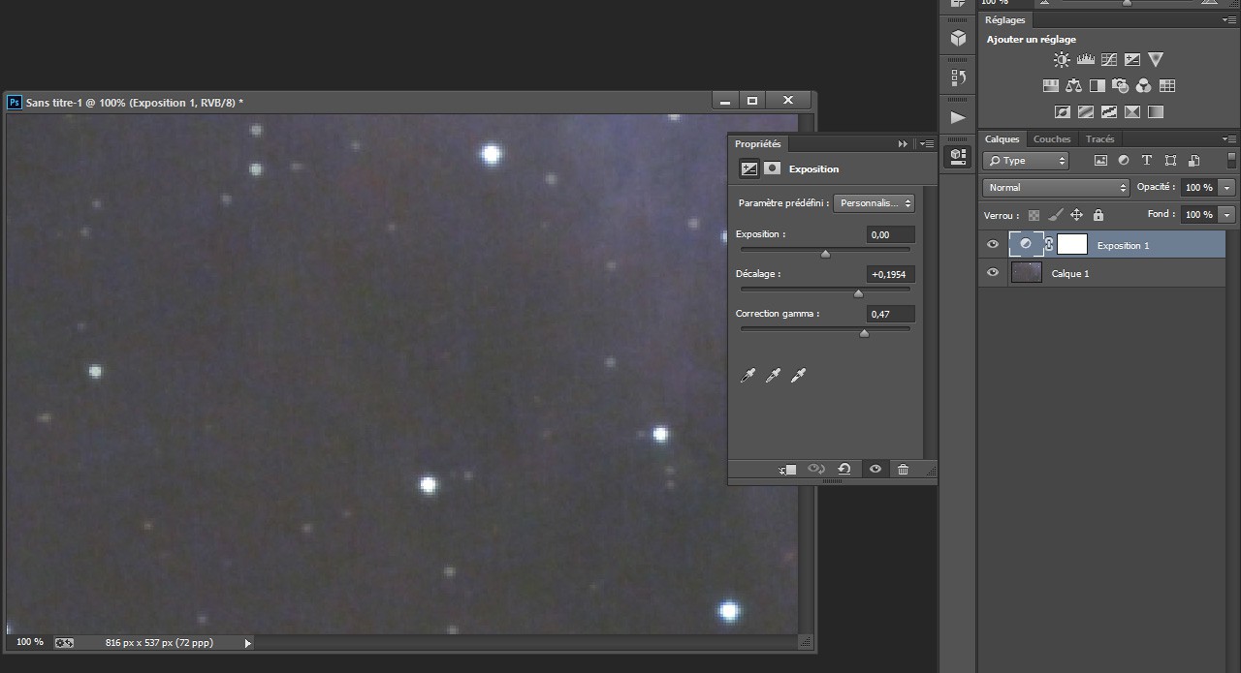
Task: Pick the white point eyedropper in Propriétés
Action: coord(798,375)
